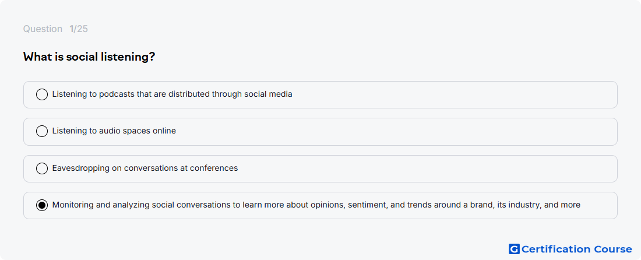Click the selected Monitoring radio button
641x260 pixels.
point(42,205)
